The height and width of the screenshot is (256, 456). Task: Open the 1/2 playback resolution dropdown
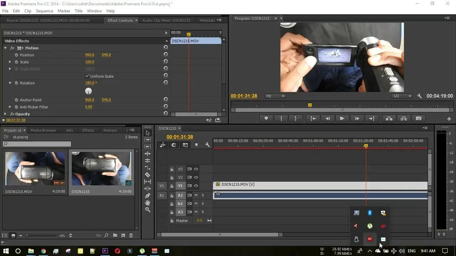[401, 96]
